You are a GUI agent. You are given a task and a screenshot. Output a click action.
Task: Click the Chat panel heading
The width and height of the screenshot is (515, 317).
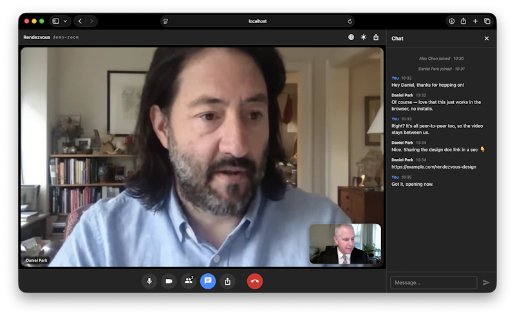coord(397,39)
